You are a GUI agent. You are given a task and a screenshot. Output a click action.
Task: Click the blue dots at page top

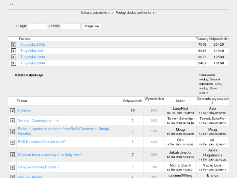[x=11, y=4]
